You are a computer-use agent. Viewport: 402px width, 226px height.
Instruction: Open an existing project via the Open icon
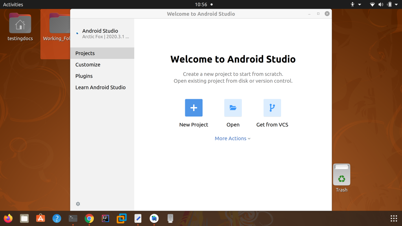(233, 108)
